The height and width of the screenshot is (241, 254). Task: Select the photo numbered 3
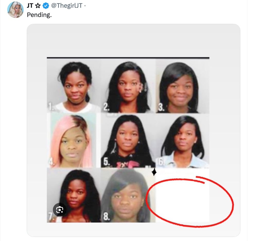(x=182, y=86)
